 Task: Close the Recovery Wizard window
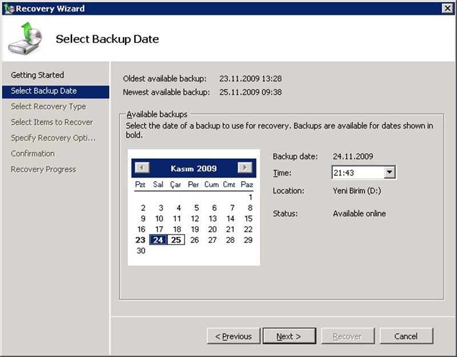447,9
